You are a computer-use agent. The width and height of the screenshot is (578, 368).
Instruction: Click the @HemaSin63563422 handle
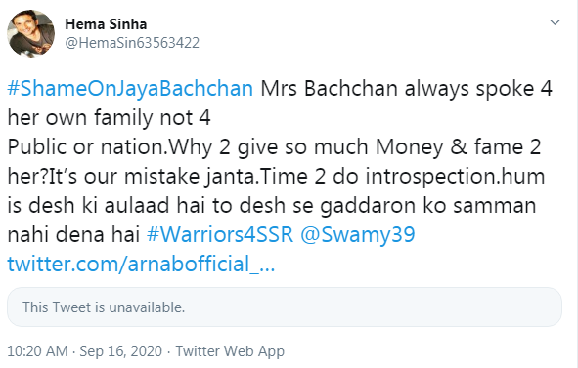[x=132, y=43]
